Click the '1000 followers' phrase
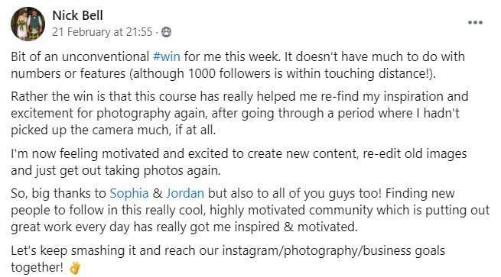The width and height of the screenshot is (501, 277). click(x=236, y=73)
